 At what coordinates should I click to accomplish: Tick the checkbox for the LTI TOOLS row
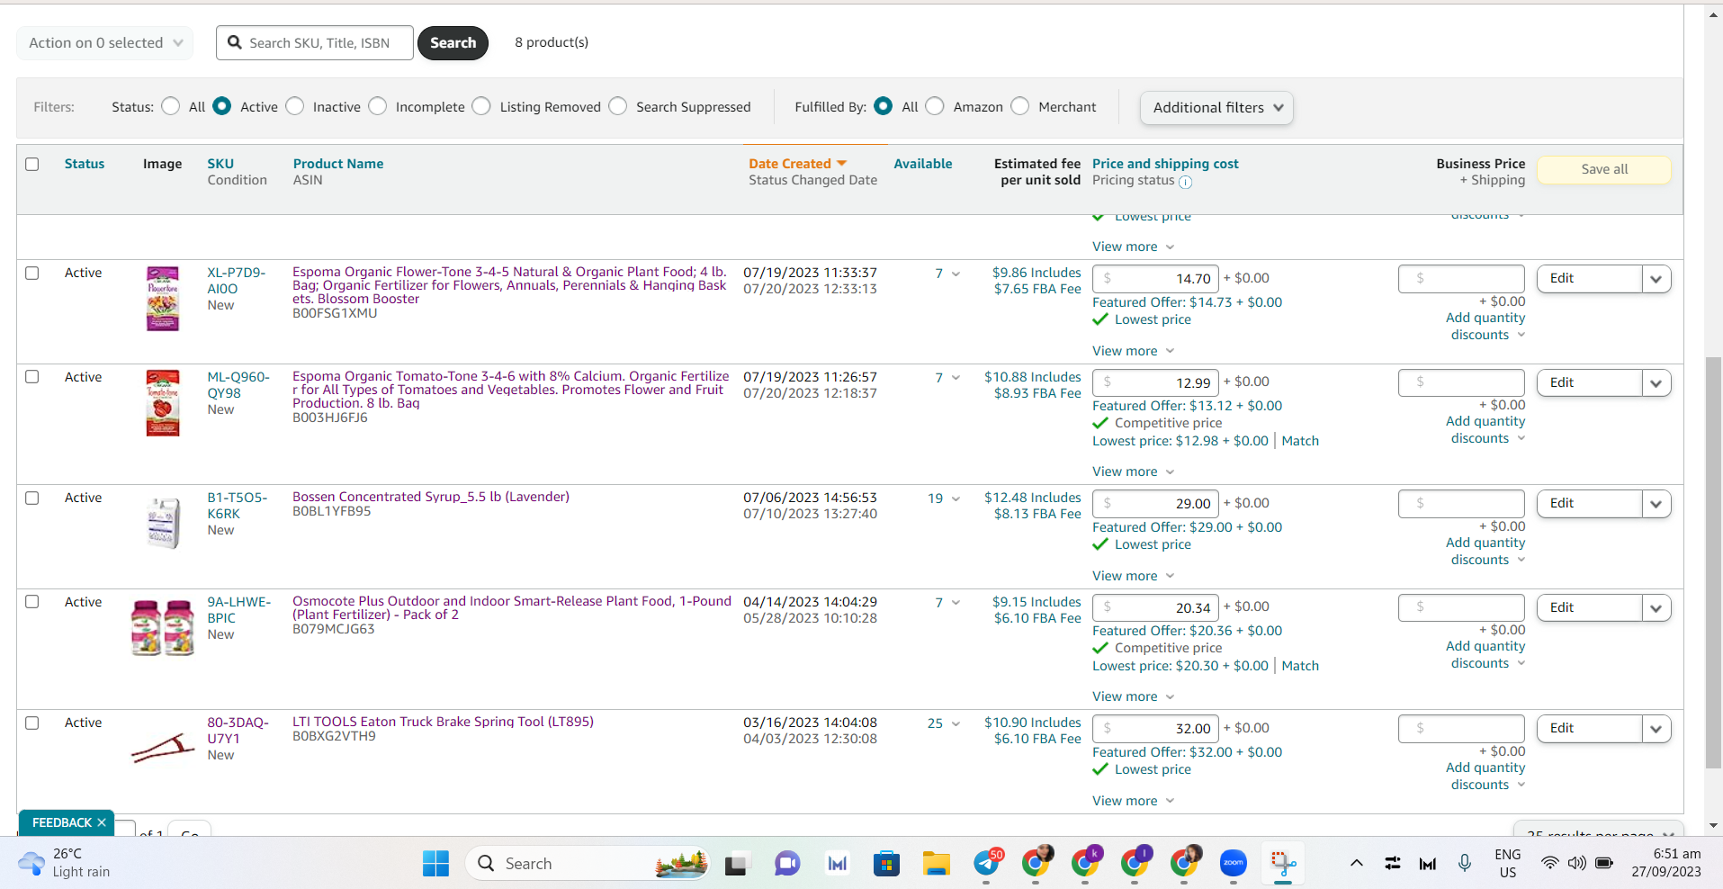click(x=32, y=723)
